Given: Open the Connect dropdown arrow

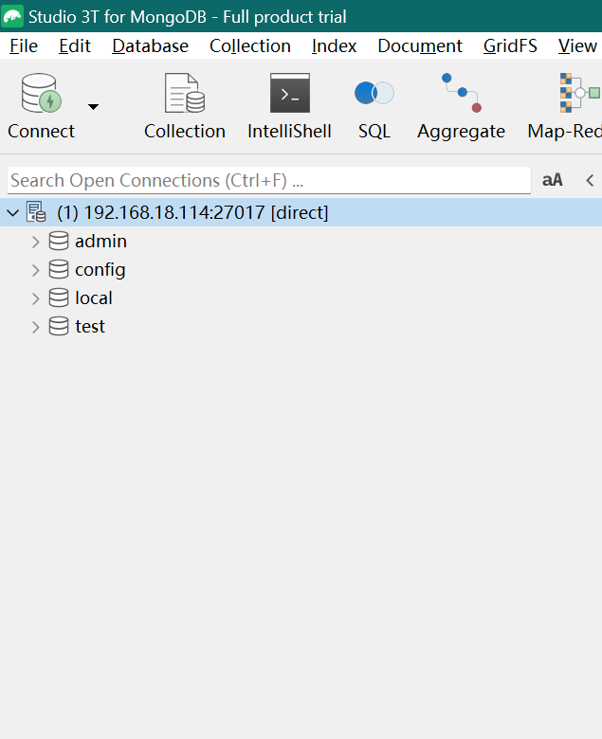Looking at the screenshot, I should tap(93, 107).
